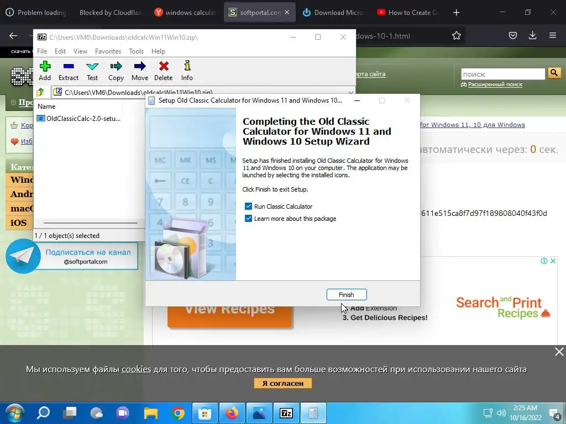This screenshot has height=424, width=566.
Task: Click Finish to exit Setup wizard
Action: coord(347,295)
